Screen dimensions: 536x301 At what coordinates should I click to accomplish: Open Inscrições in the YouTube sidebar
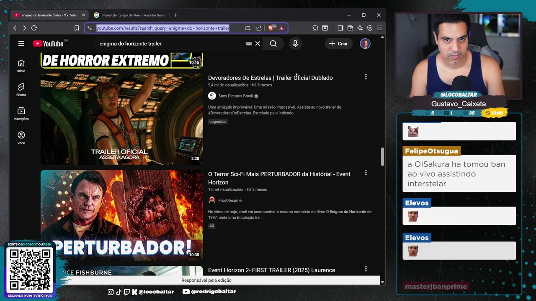[21, 114]
